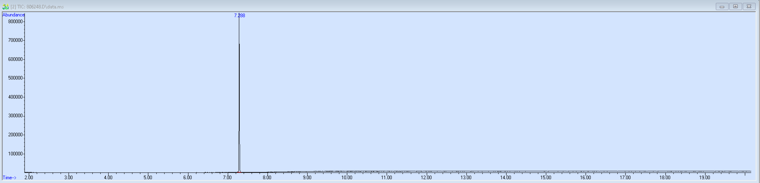
Task: Minimize the TIC data window
Action: [x=722, y=7]
